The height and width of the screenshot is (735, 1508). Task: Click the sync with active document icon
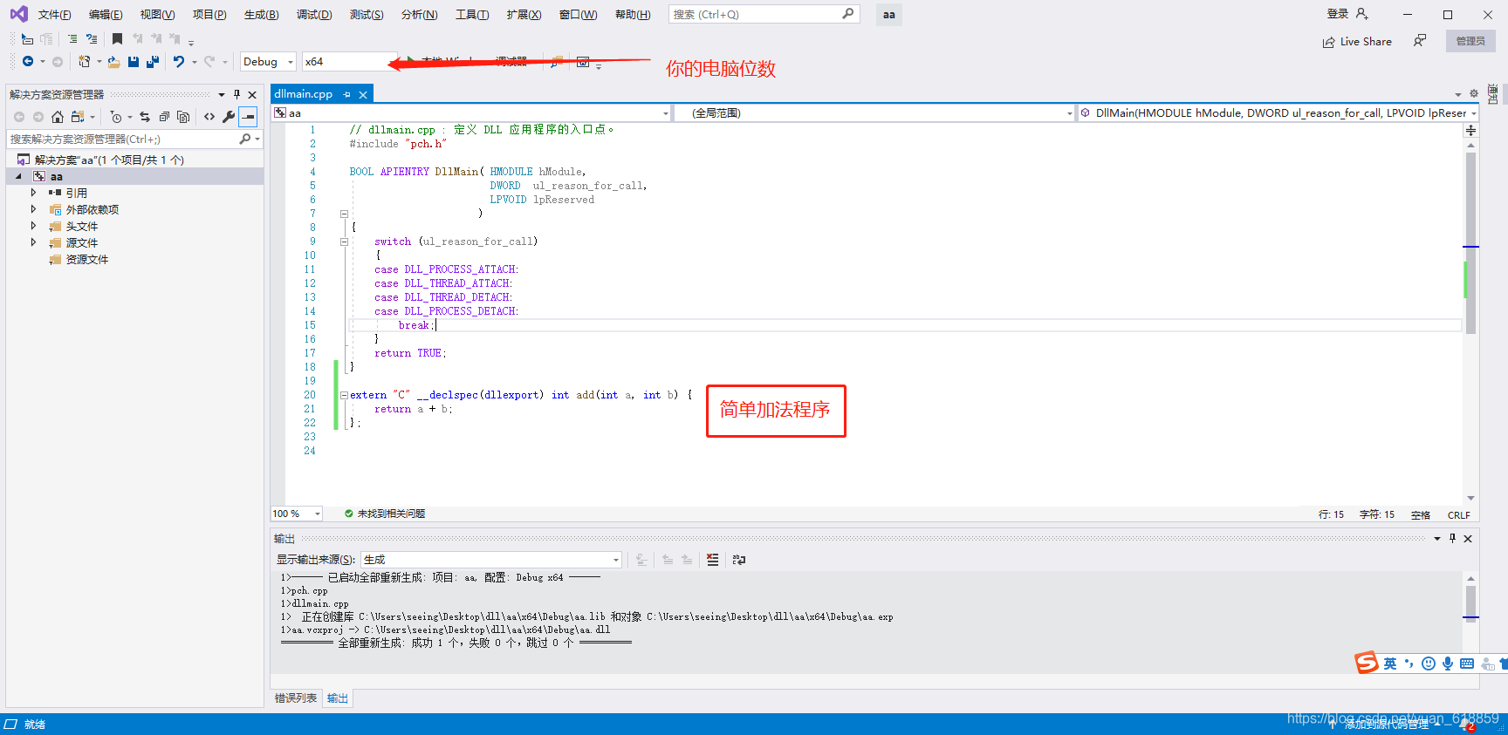click(x=145, y=117)
